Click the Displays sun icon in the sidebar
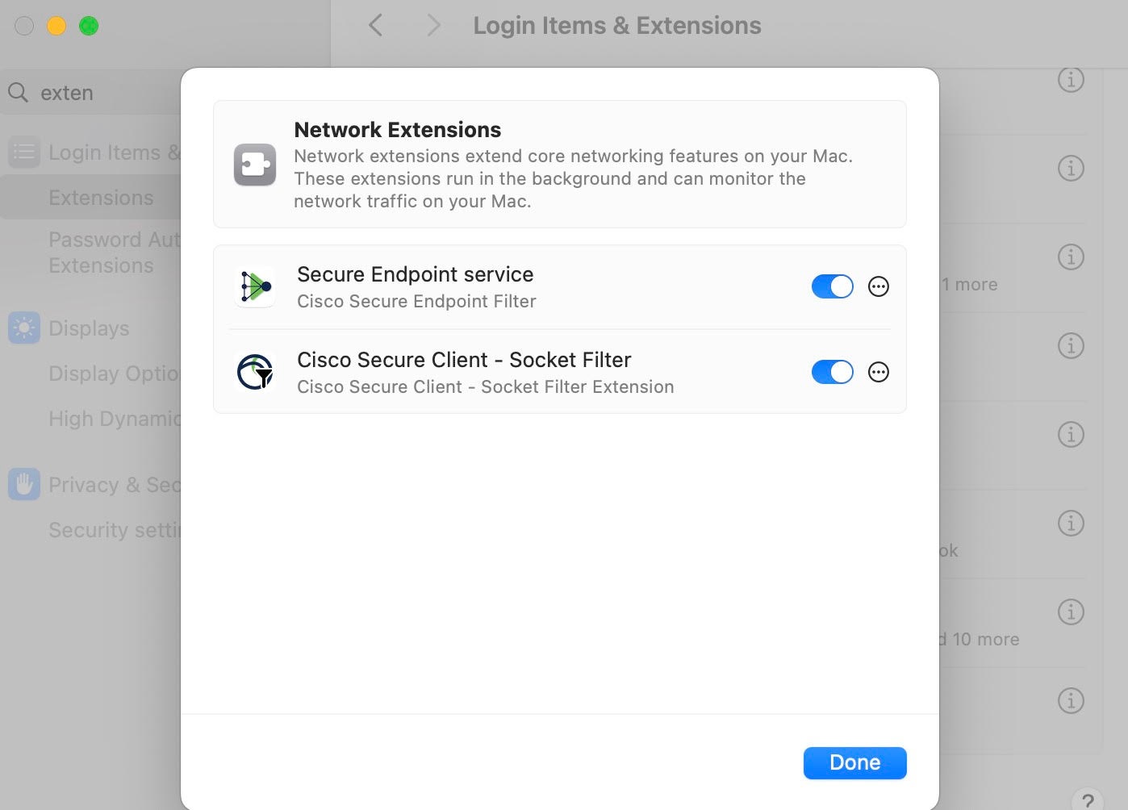 tap(24, 328)
